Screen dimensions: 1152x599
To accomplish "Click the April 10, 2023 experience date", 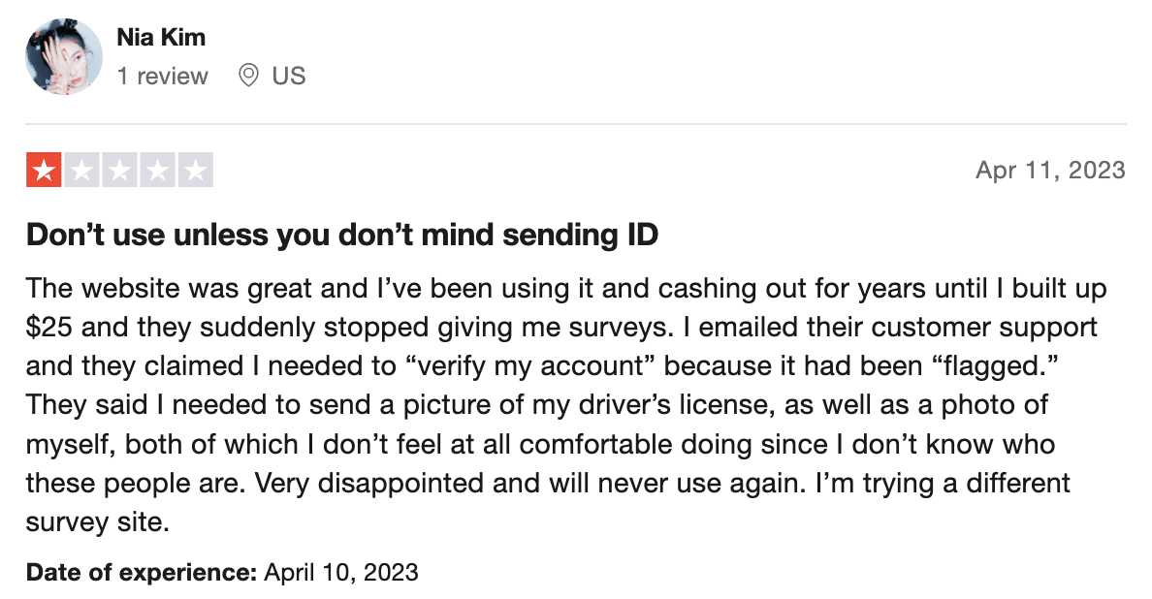I will click(341, 573).
